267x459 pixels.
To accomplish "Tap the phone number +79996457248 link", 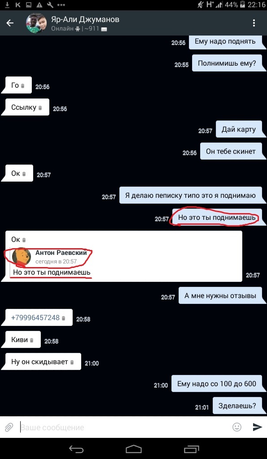I will point(35,317).
